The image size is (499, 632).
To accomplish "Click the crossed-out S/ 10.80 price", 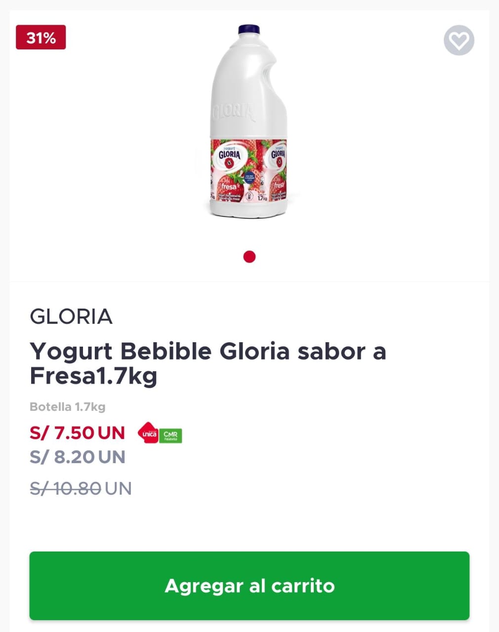I will (x=66, y=489).
